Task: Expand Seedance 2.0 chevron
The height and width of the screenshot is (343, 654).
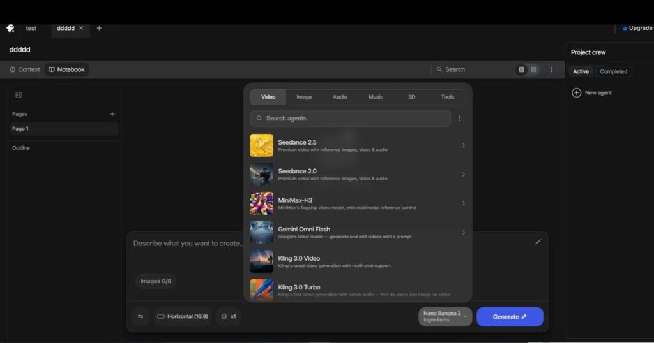Action: pyautogui.click(x=464, y=175)
